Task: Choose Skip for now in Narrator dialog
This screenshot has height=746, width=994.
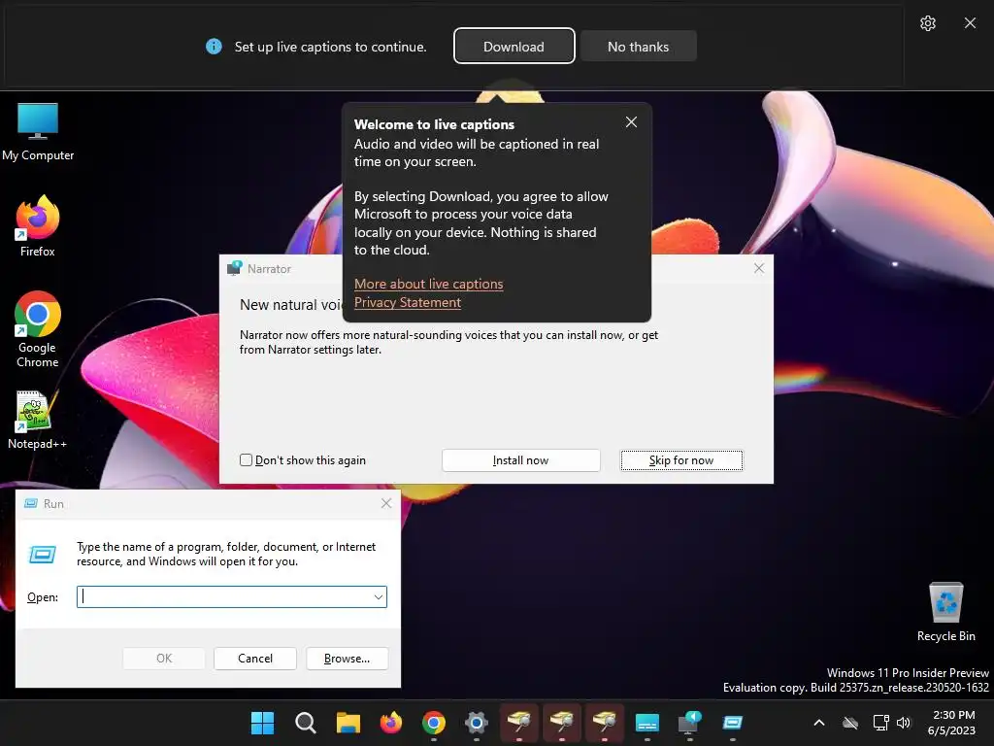Action: click(681, 459)
